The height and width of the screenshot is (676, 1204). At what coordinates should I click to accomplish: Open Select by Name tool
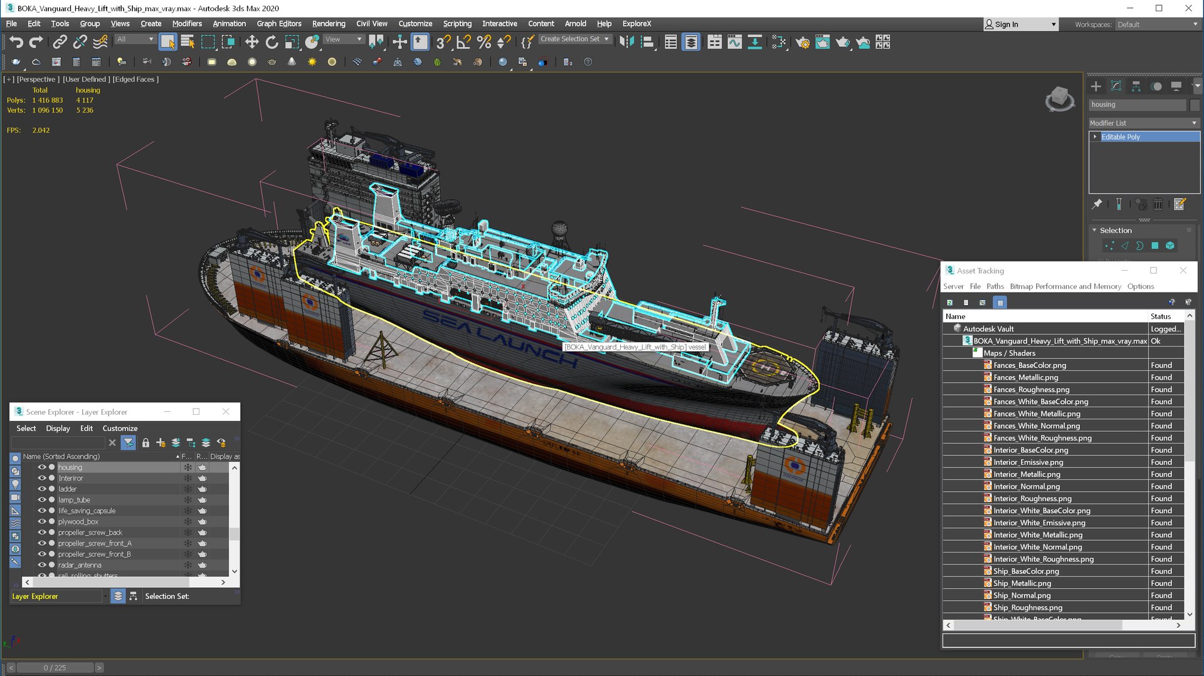187,42
